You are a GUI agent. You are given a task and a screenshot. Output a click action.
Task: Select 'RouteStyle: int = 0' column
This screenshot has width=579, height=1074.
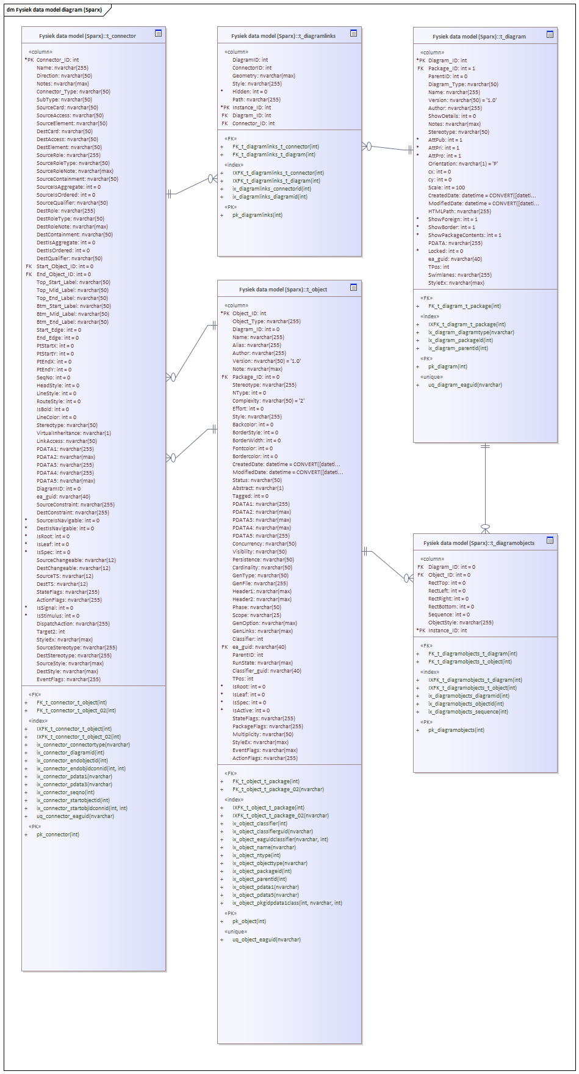[x=59, y=401]
